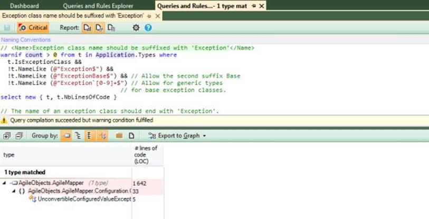Click Export to Graph button
This screenshot has height=219, width=429.
[174, 136]
